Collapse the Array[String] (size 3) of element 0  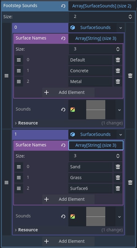[x=96, y=38]
